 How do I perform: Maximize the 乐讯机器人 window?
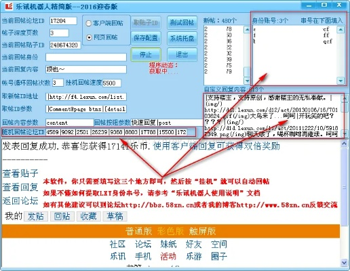(324, 5)
